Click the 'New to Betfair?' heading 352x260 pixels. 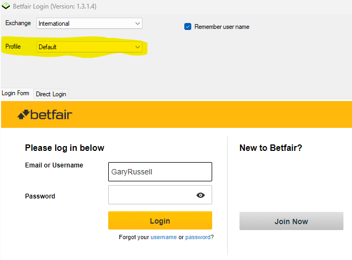pyautogui.click(x=271, y=148)
